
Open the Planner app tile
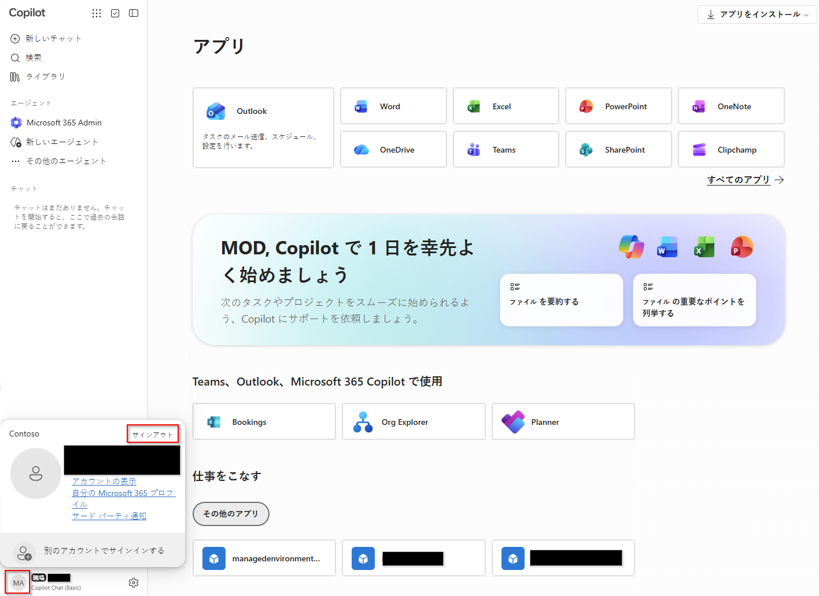tap(563, 422)
